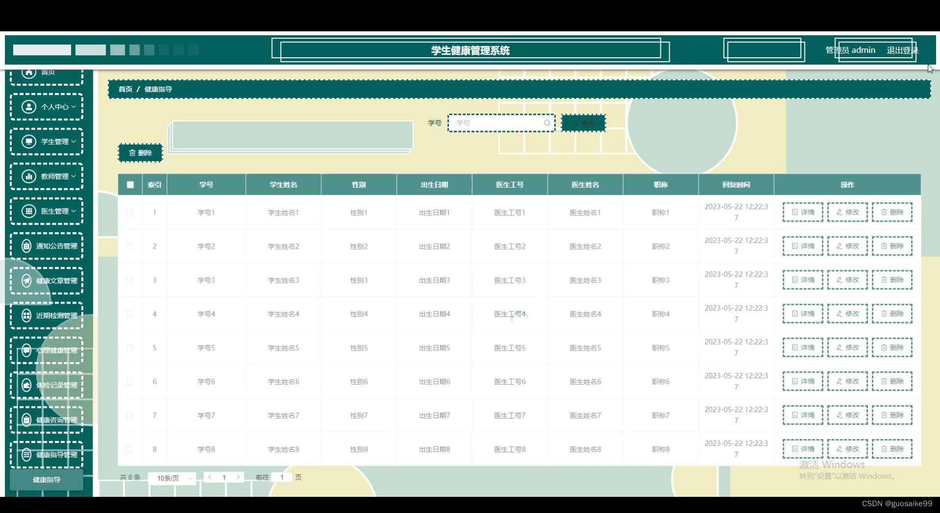Select the 教师管理 chart icon
Viewport: 940px width, 513px height.
pyautogui.click(x=28, y=176)
